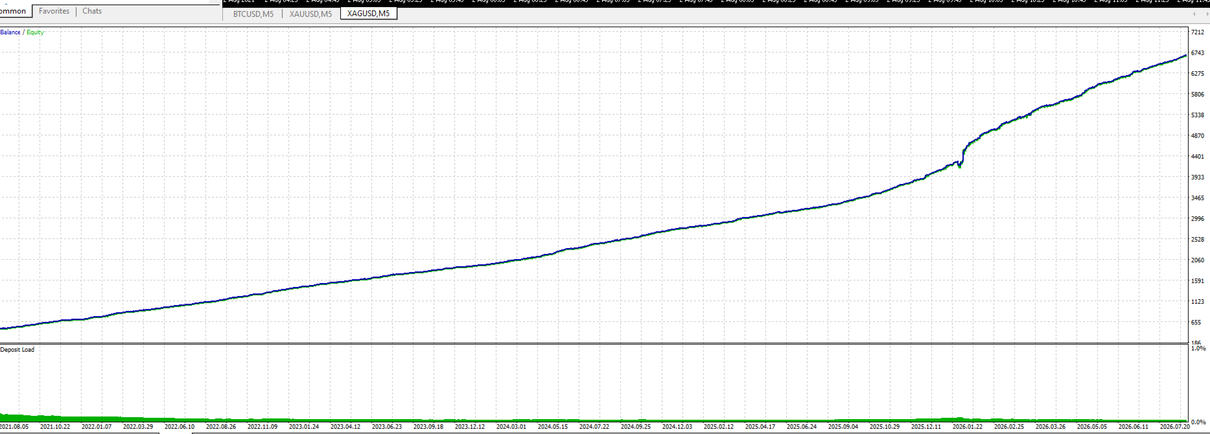Select the XAUUSD,M5 chart tab

pos(310,14)
